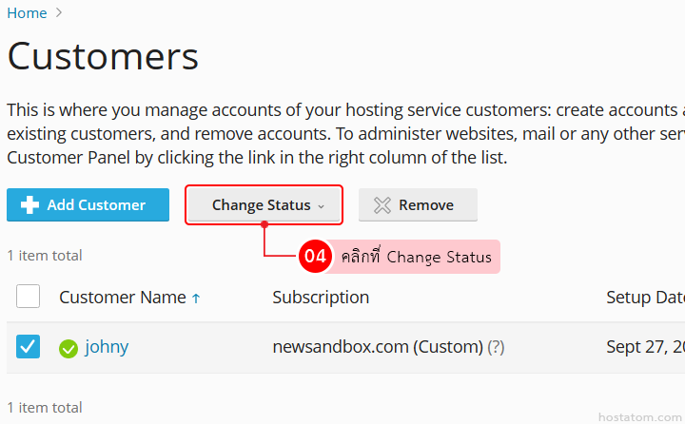Click the plus icon on Add Customer
Screen dimensions: 685x424
(29, 205)
